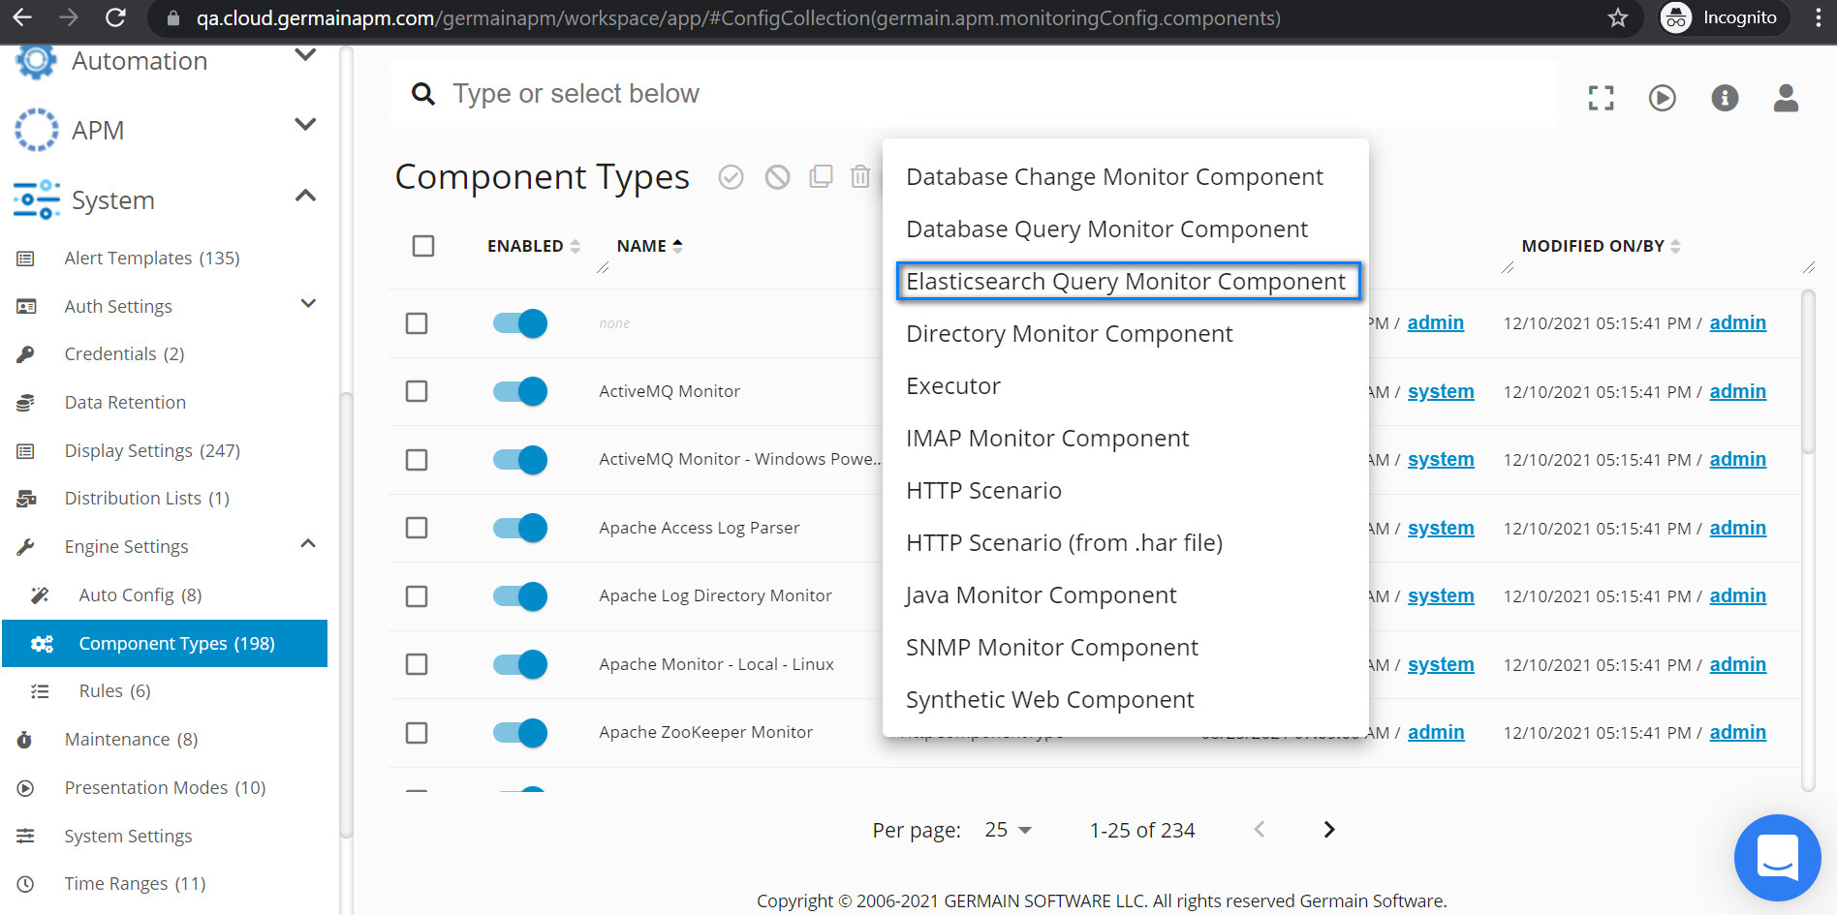Choose Synthetic Web Component from dropdown

click(1049, 699)
